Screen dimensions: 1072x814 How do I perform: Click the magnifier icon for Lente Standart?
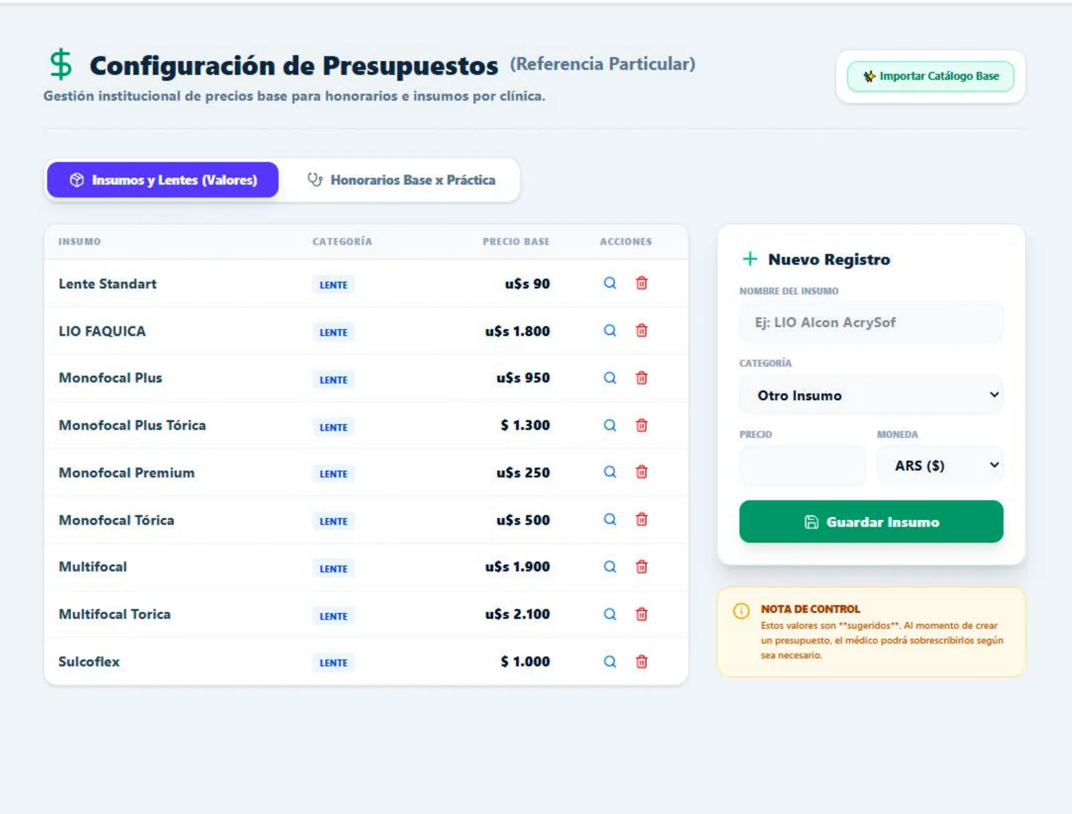pos(610,283)
